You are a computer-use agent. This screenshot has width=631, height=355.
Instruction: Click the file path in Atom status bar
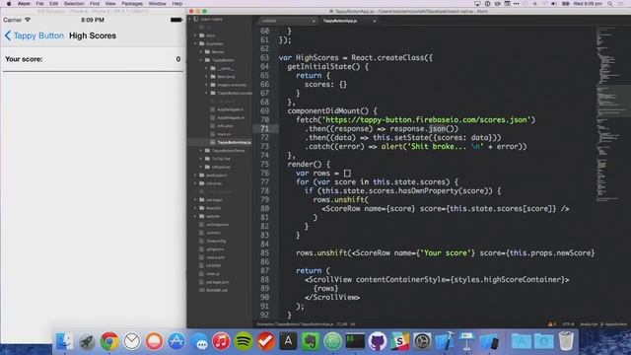(295, 324)
